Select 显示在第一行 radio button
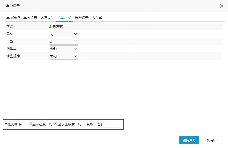Screen dimensions: 228x148 click(30, 124)
